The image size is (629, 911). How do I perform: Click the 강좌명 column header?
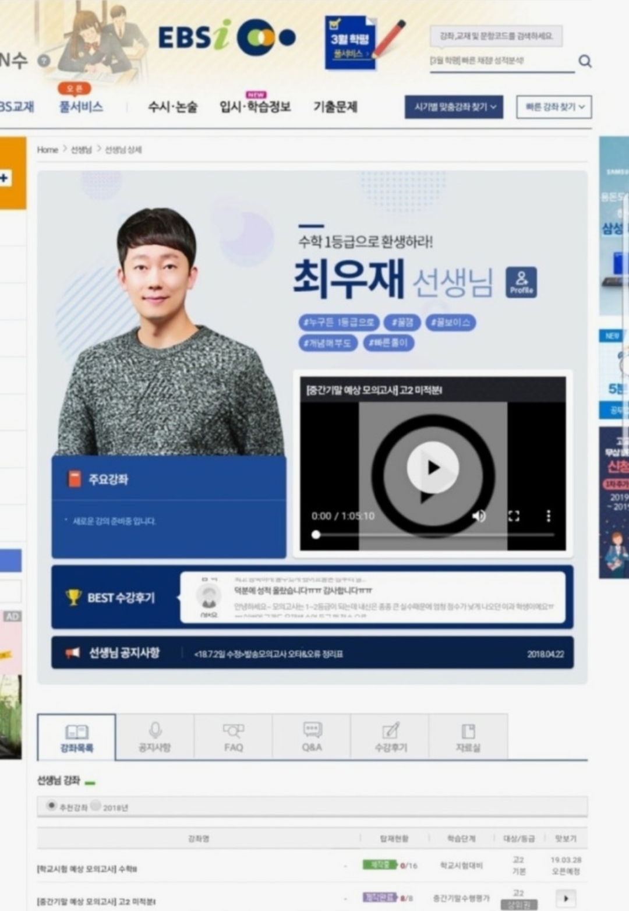(199, 838)
